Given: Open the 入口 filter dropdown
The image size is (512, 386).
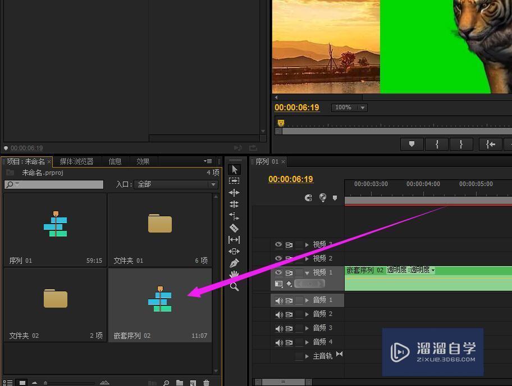Looking at the screenshot, I should (x=214, y=184).
